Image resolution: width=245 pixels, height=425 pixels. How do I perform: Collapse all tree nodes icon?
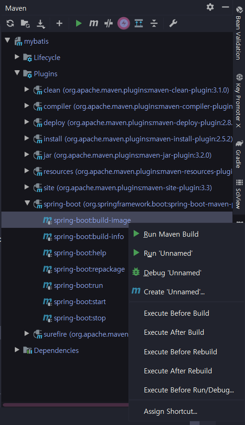pyautogui.click(x=154, y=23)
